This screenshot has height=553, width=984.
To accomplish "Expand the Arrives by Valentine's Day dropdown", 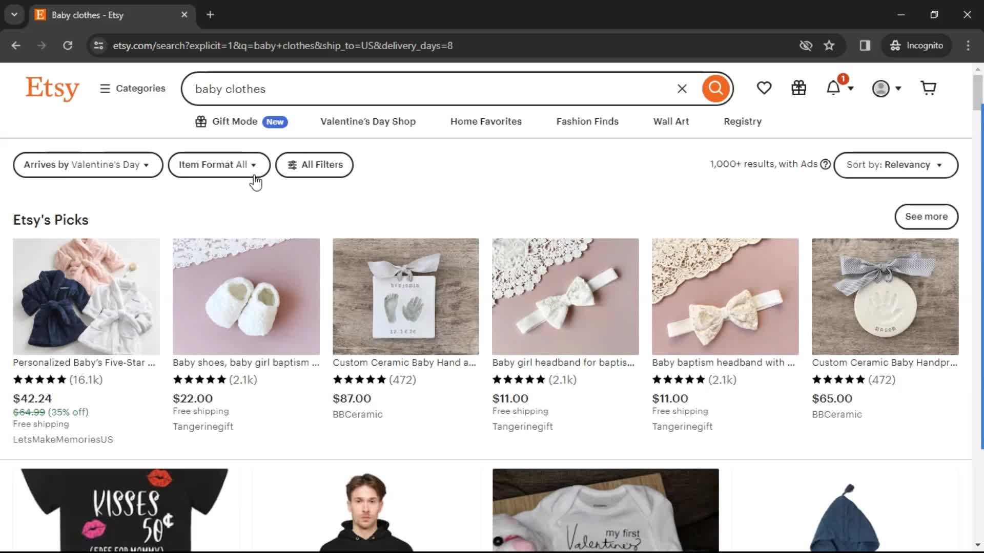I will [x=88, y=164].
